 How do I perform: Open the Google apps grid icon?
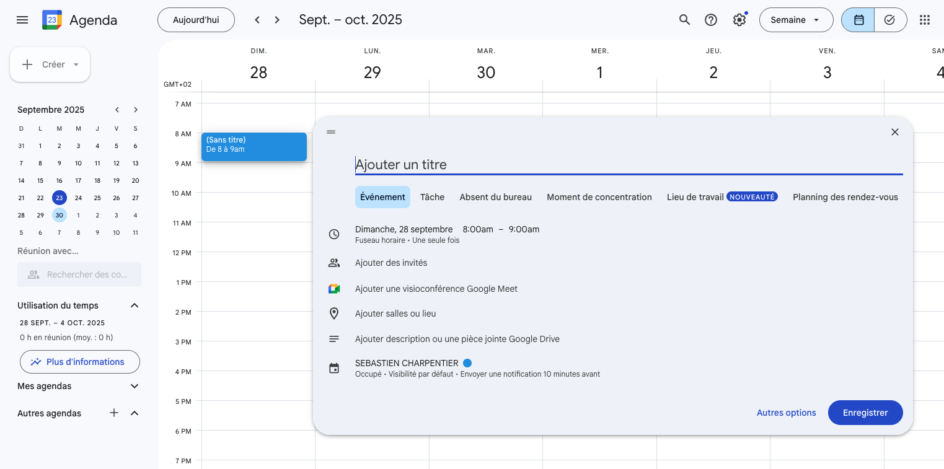(924, 20)
